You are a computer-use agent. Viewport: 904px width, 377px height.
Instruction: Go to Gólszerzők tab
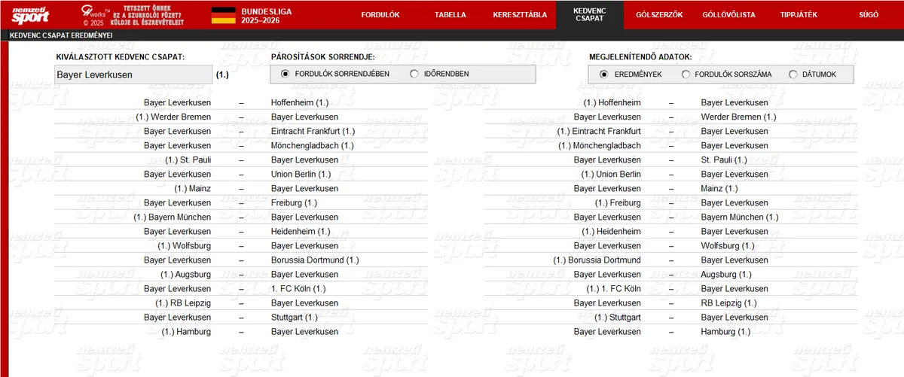(x=654, y=15)
